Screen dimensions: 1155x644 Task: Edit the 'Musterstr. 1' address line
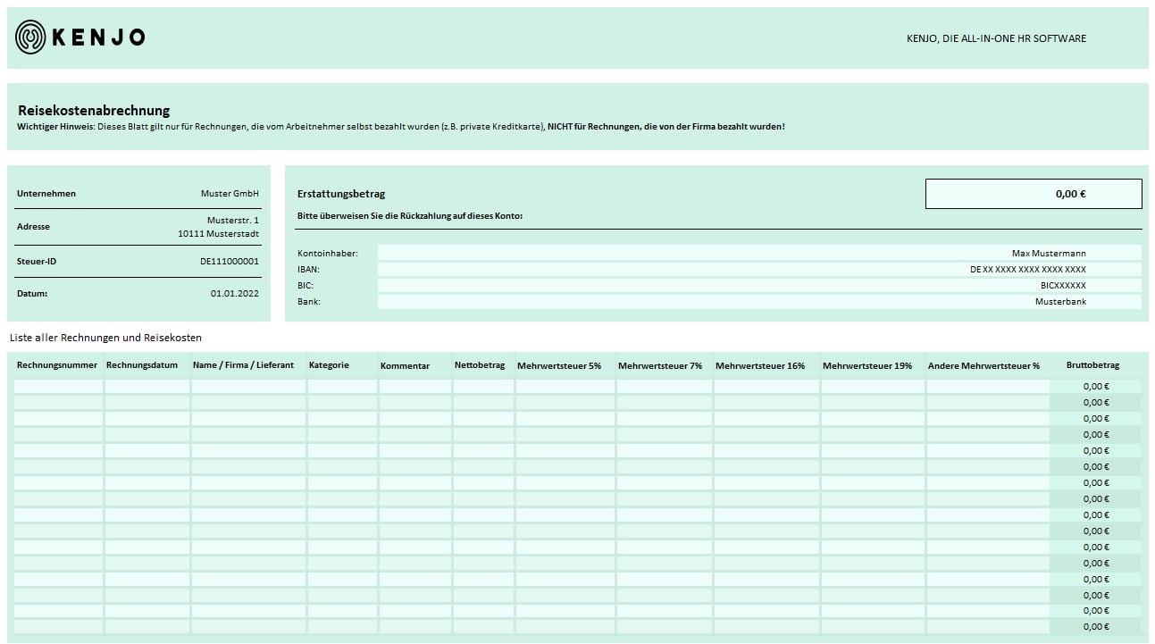[233, 220]
